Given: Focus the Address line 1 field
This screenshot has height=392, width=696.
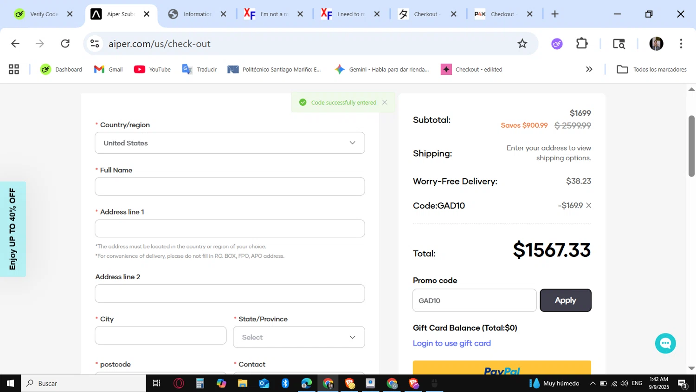Looking at the screenshot, I should 230,228.
